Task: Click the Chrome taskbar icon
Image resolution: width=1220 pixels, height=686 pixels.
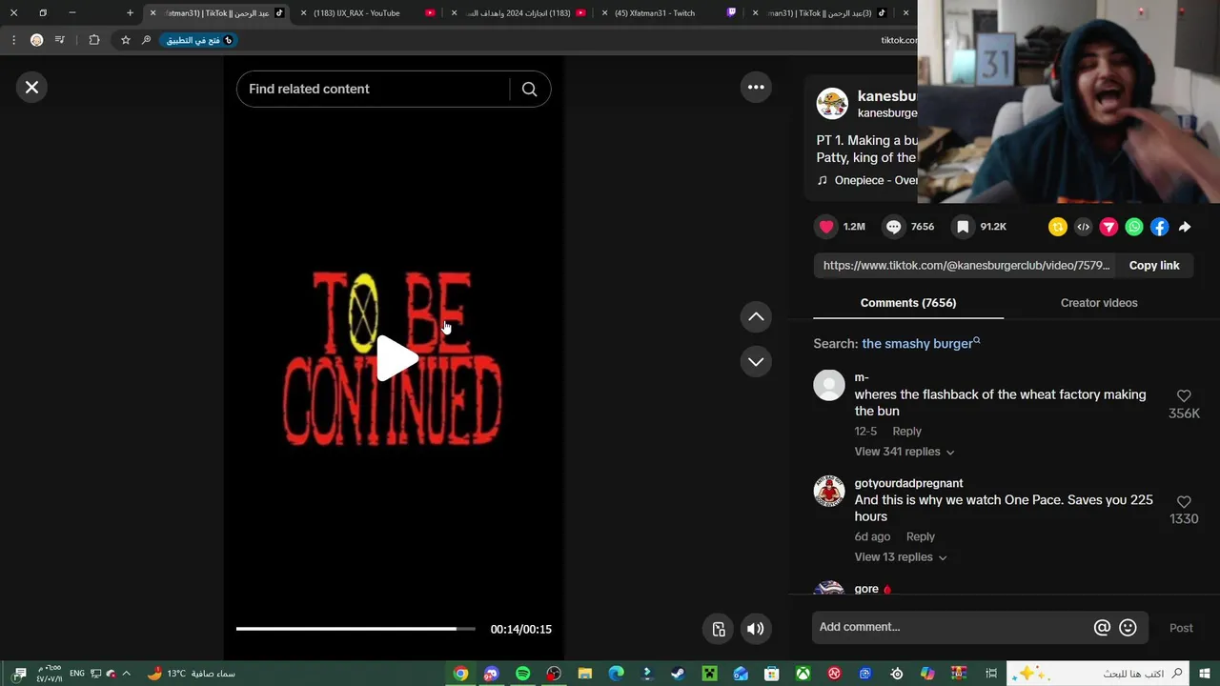Action: (460, 674)
